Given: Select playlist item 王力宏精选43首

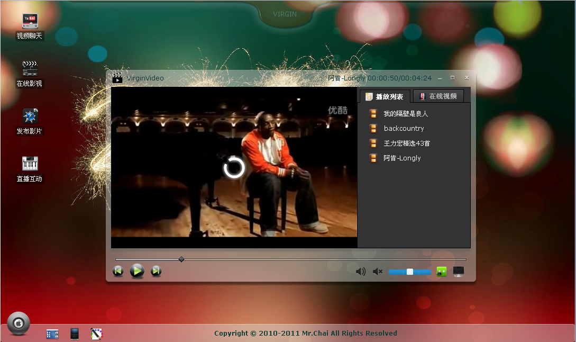Looking at the screenshot, I should tap(407, 143).
